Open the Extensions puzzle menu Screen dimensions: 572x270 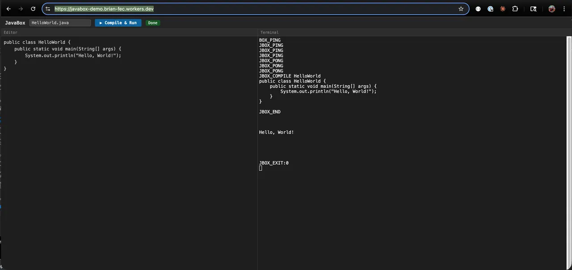click(515, 8)
